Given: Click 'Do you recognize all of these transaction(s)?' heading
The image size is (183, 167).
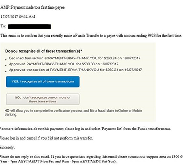Looking at the screenshot, I should click(44, 51).
